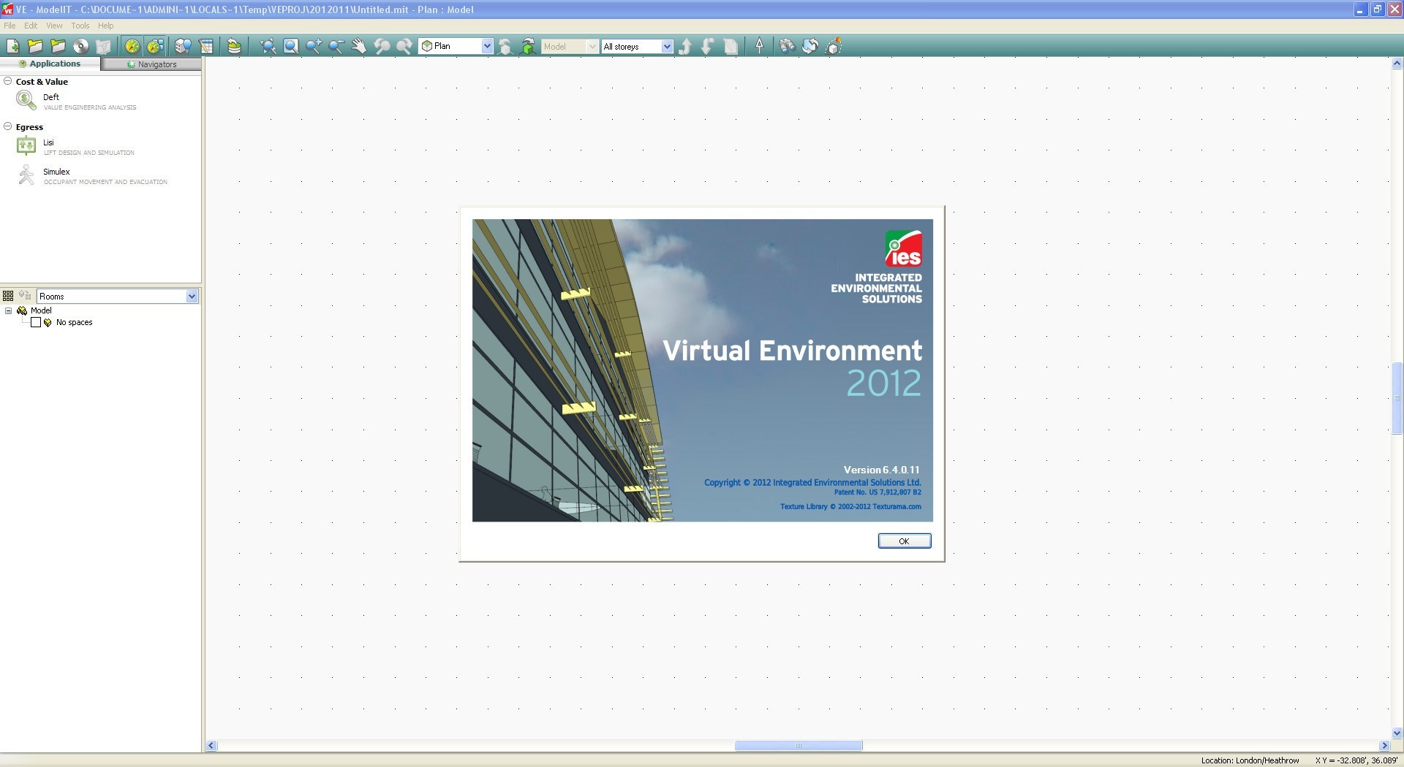Click the refresh rotate arrows icon
Image resolution: width=1404 pixels, height=767 pixels.
click(x=810, y=46)
